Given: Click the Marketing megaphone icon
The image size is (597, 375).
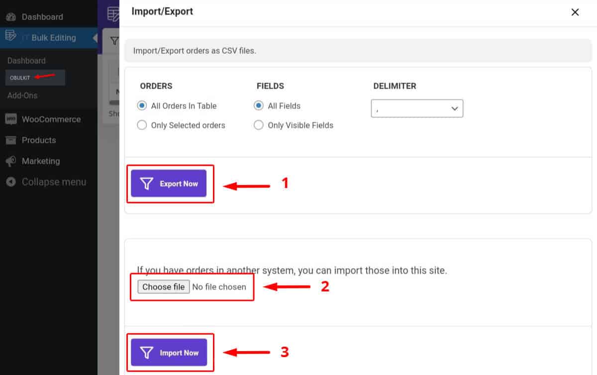Looking at the screenshot, I should coord(12,161).
